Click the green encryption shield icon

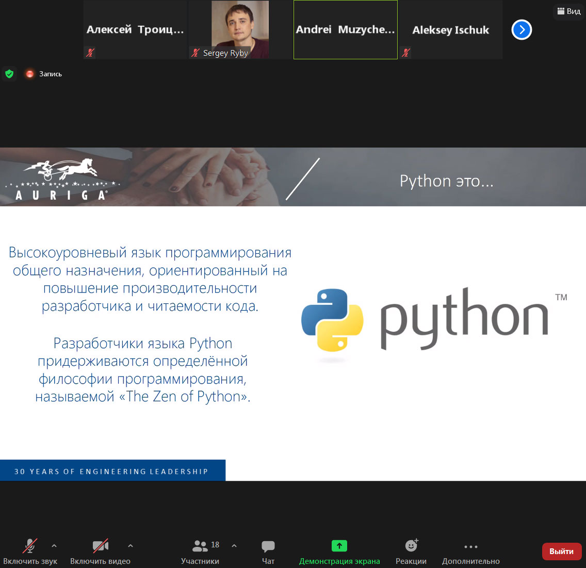(x=9, y=74)
